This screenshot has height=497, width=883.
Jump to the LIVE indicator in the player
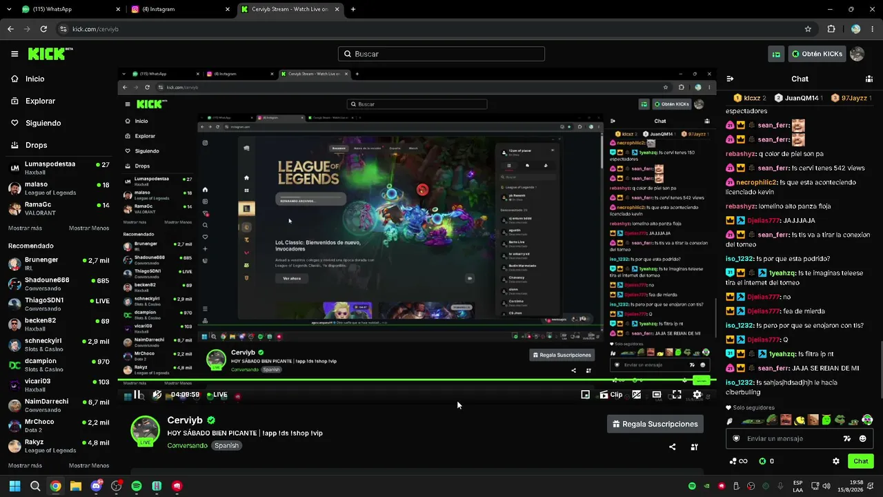[x=217, y=395]
